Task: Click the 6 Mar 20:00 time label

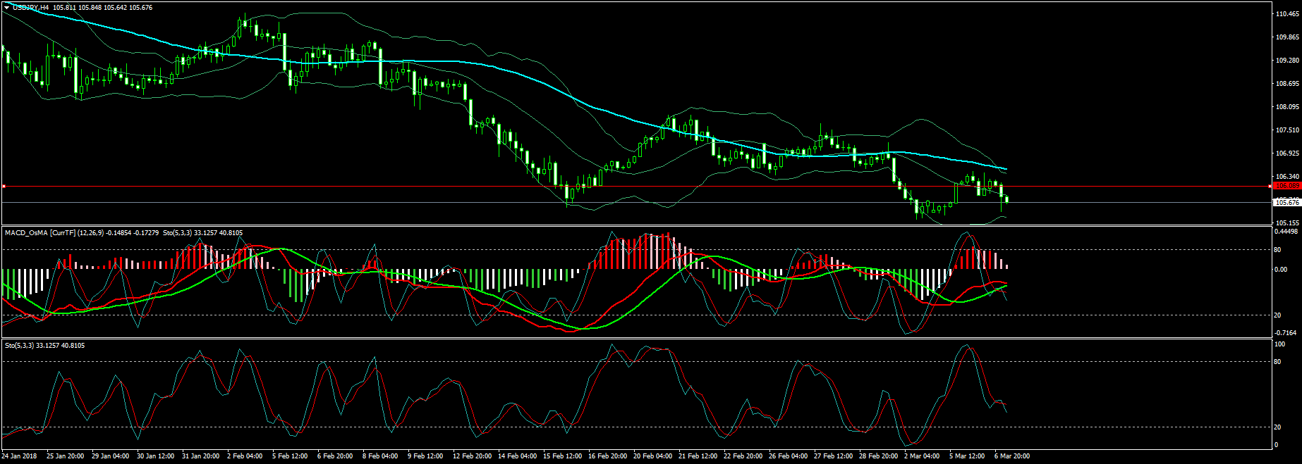Action: [x=1012, y=456]
